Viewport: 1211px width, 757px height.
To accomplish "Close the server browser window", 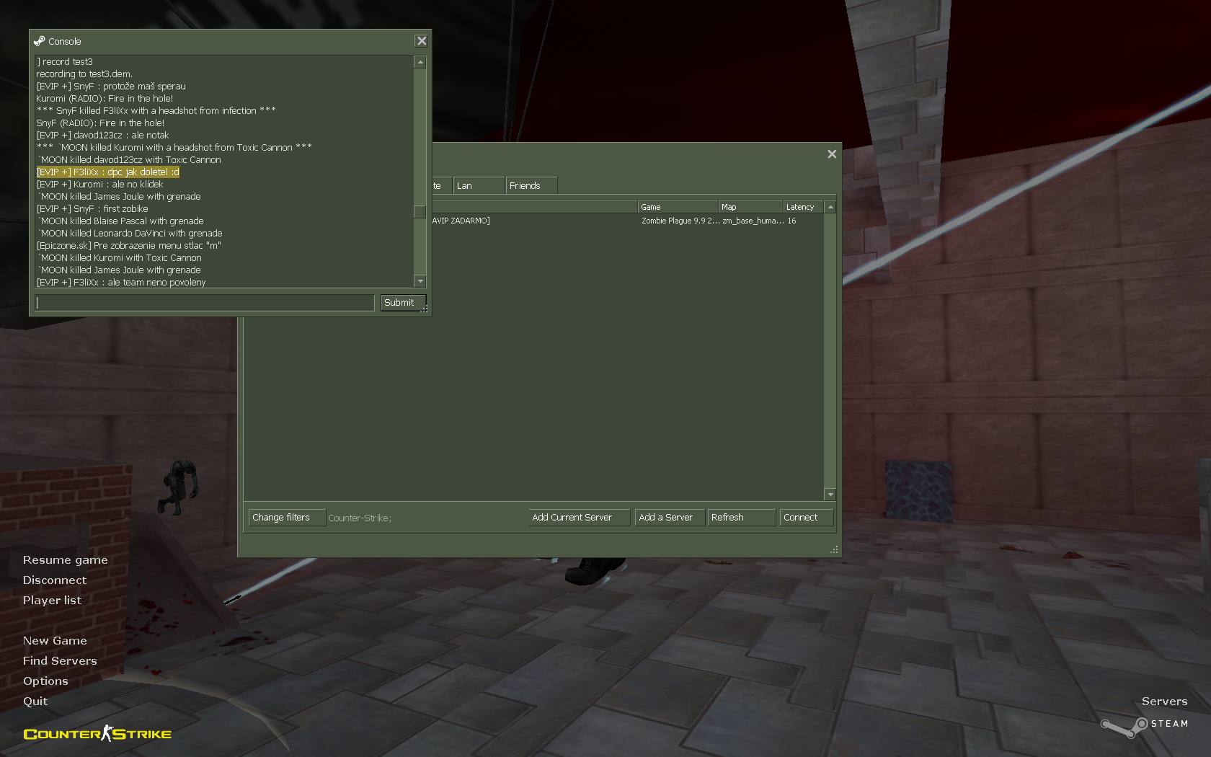I will (x=832, y=154).
